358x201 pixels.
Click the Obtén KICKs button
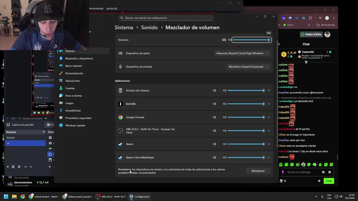pos(311,34)
